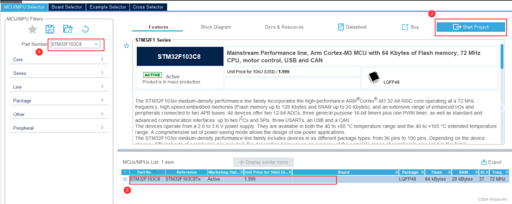Click the dark STM32F103C8 title banner
This screenshot has height=204, width=512.
point(180,56)
